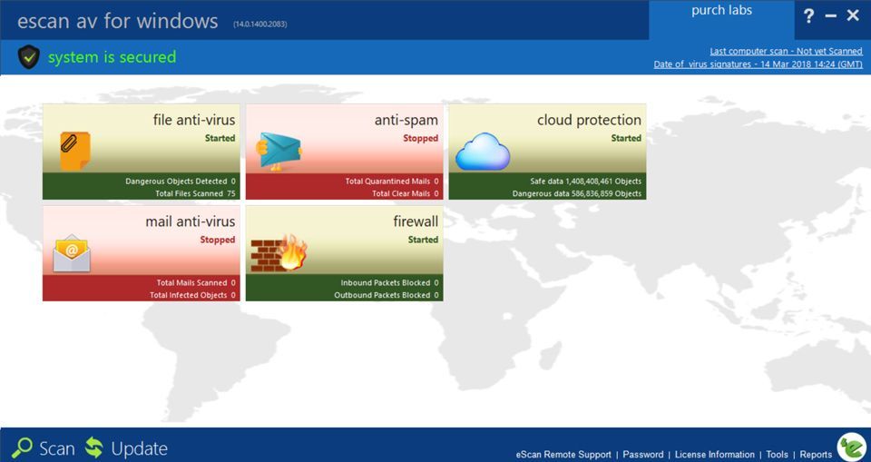The width and height of the screenshot is (871, 462).
Task: Open the Password link
Action: [x=643, y=455]
